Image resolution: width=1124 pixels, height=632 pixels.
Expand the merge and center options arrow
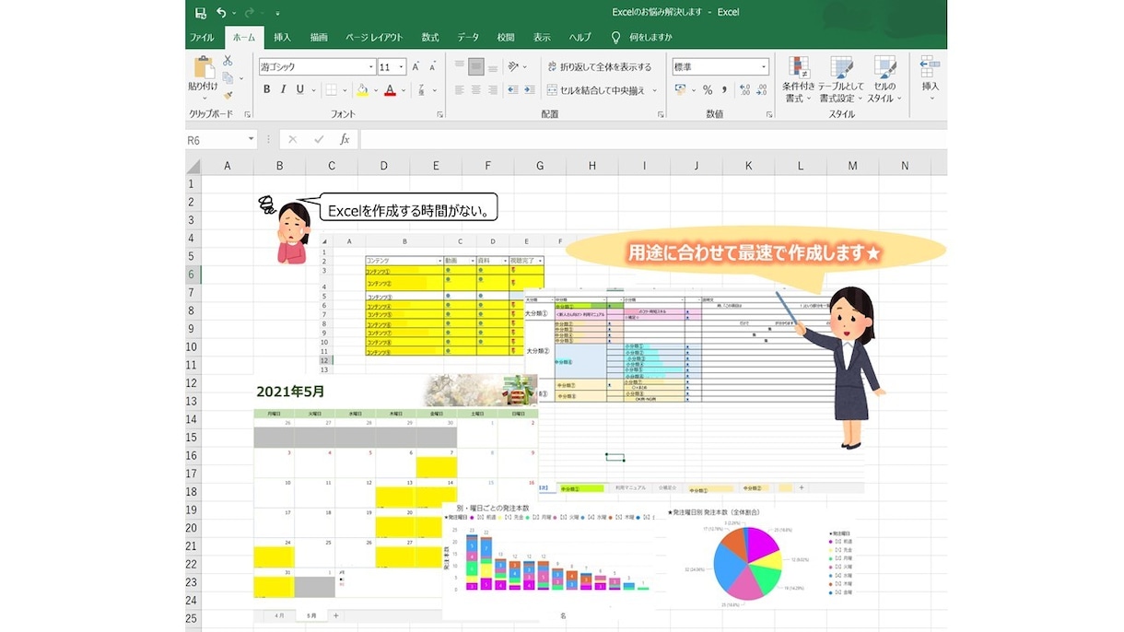click(655, 90)
